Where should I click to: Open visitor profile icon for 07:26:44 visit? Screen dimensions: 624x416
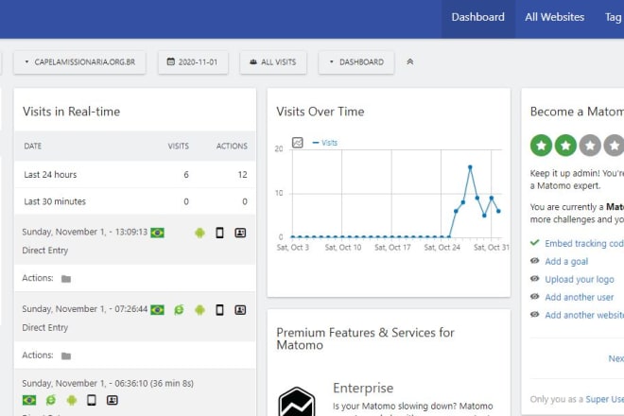pos(240,310)
